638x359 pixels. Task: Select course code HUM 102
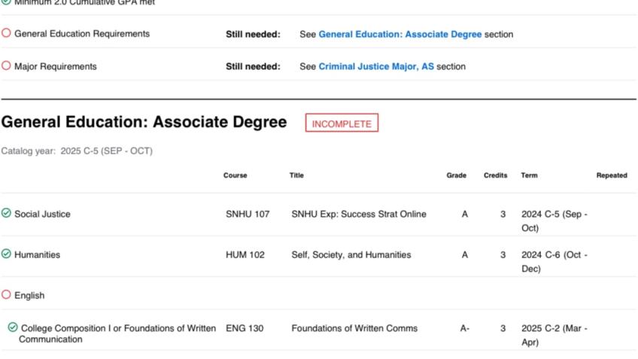point(245,255)
